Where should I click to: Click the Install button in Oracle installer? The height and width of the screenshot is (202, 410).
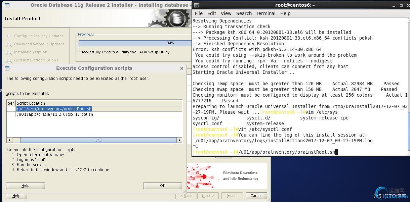click(232, 196)
